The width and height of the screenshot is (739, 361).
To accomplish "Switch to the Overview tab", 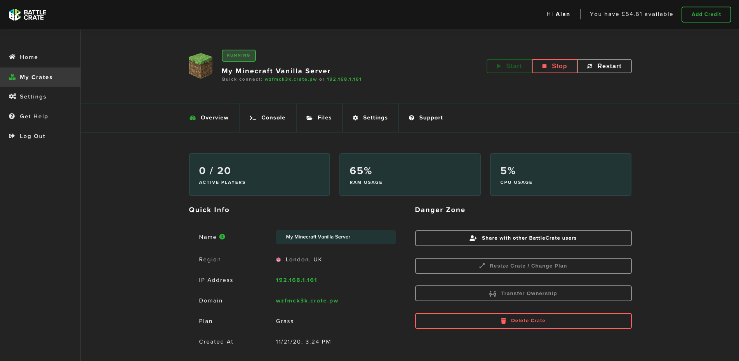I will click(x=209, y=118).
